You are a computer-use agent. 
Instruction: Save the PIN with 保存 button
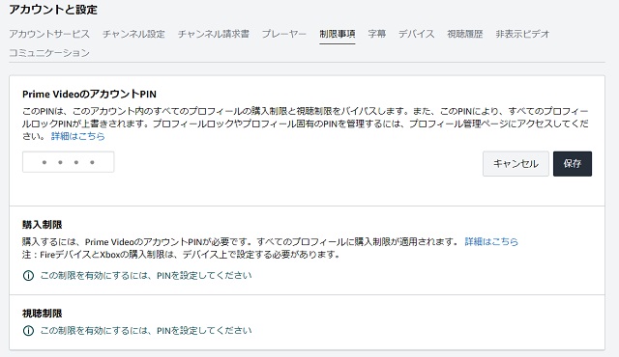(x=573, y=164)
